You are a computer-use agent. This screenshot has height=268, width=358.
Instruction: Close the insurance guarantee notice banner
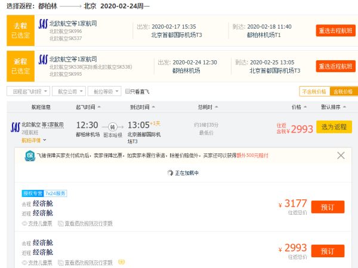341,155
